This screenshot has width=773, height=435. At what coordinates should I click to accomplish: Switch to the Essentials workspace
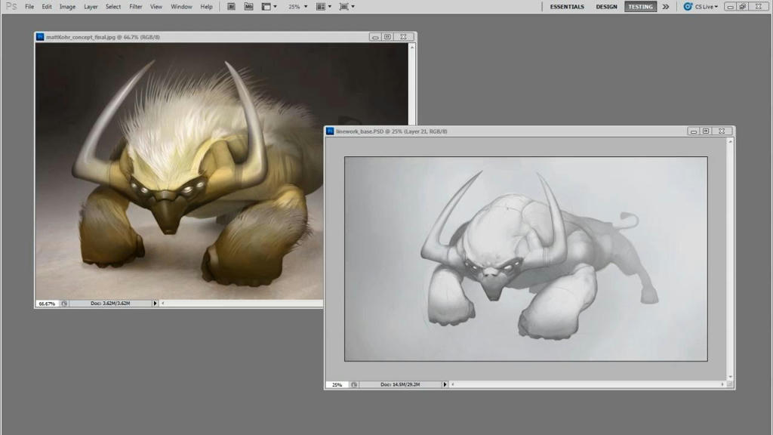click(x=567, y=6)
